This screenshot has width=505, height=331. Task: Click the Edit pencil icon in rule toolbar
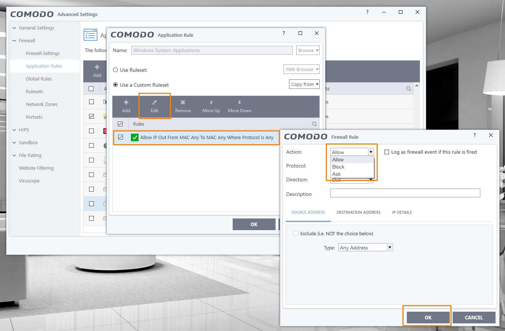pos(155,103)
